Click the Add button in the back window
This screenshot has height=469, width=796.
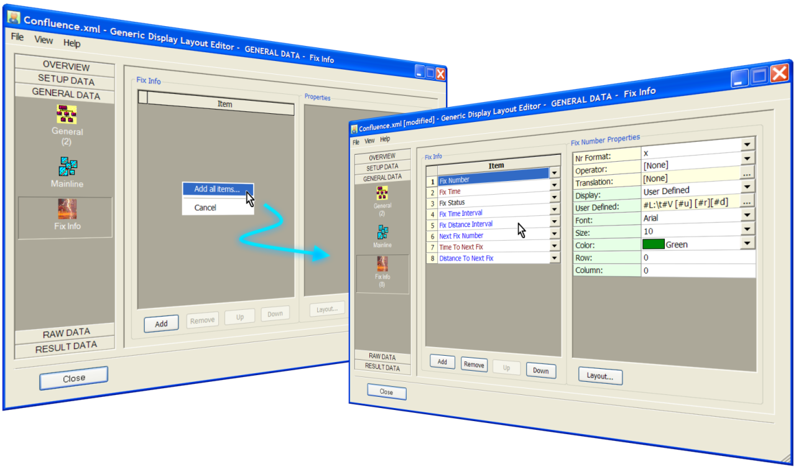coord(161,323)
